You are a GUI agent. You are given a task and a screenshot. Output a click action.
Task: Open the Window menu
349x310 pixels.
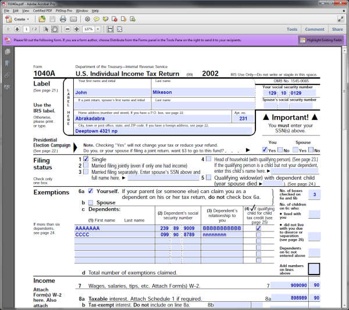pos(81,10)
